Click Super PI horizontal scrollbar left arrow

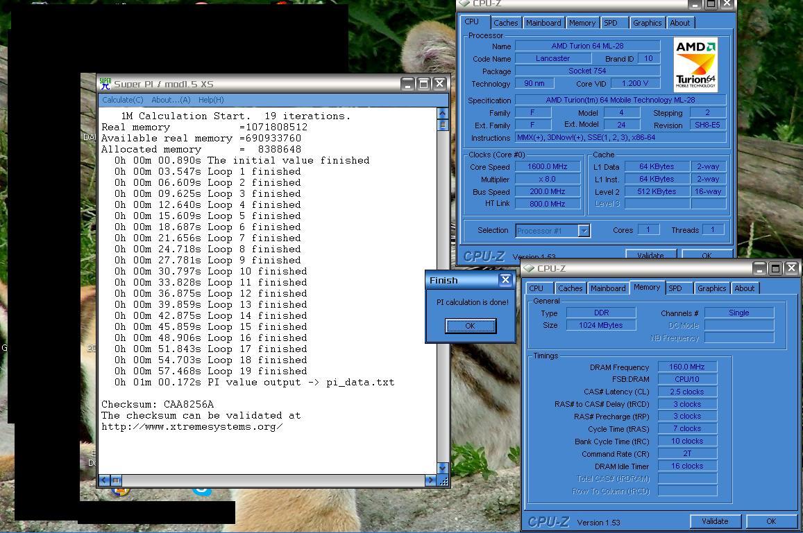pyautogui.click(x=105, y=480)
